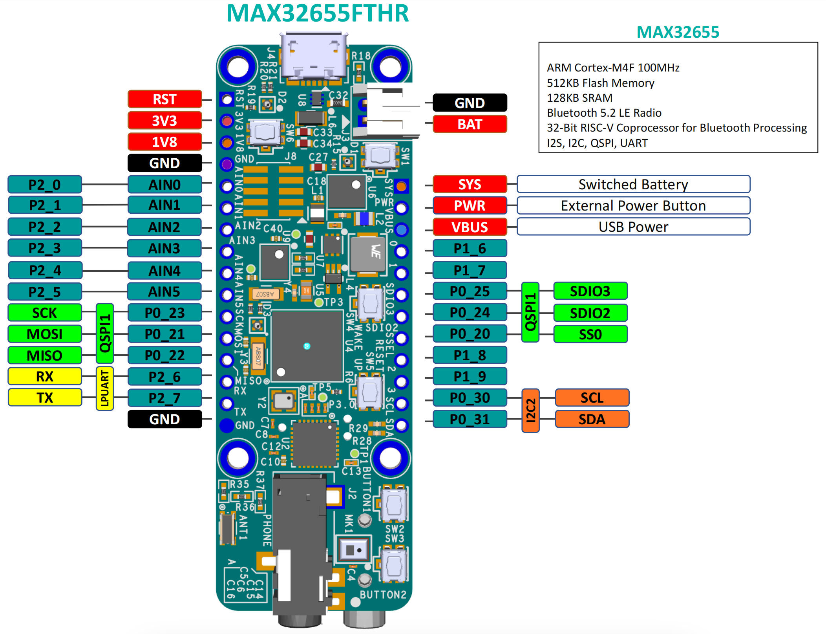Select the red SYS label
826x634 pixels.
coord(470,184)
